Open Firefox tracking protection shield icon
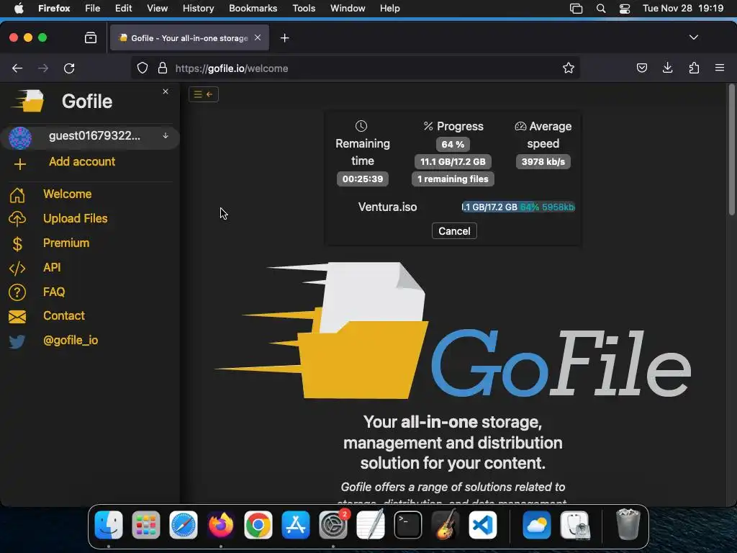 [x=143, y=68]
